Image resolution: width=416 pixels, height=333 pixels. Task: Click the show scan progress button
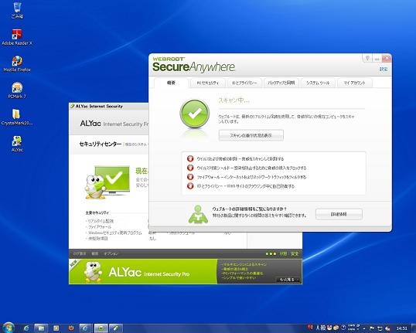(x=251, y=135)
